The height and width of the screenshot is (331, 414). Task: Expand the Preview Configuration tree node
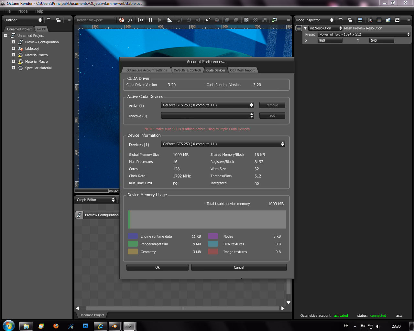click(x=13, y=42)
